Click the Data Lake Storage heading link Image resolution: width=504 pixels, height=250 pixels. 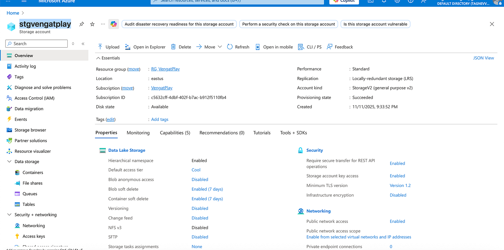(127, 150)
